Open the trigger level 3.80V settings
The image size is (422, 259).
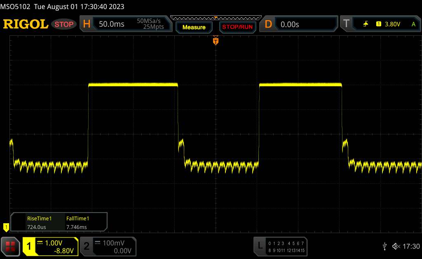pyautogui.click(x=392, y=24)
